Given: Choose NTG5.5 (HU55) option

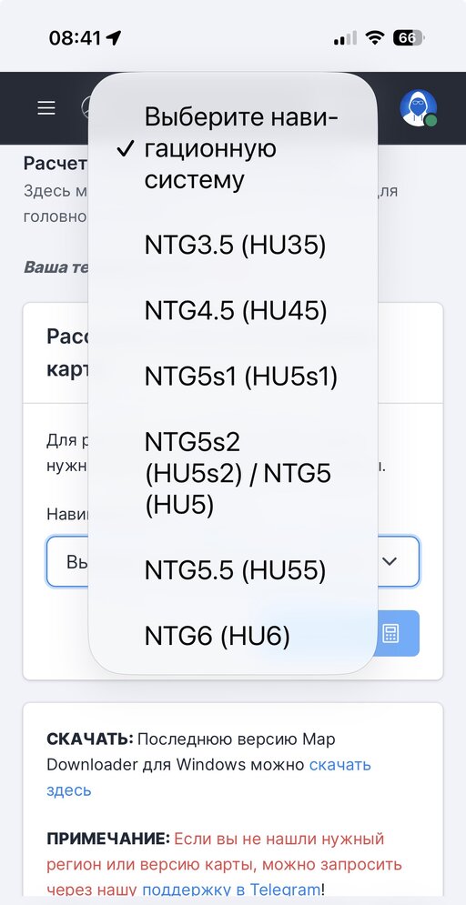Looking at the screenshot, I should 233,570.
